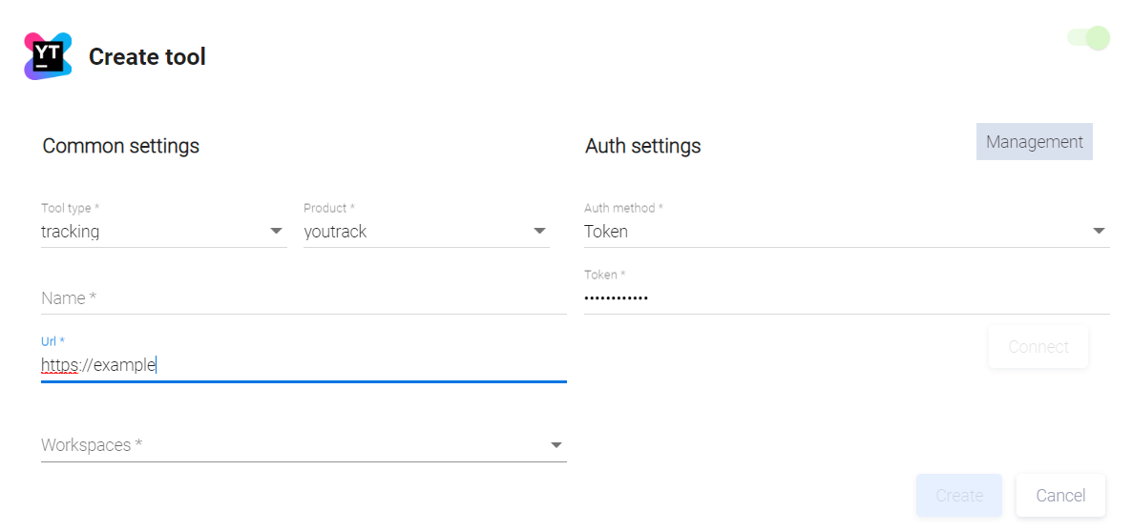The height and width of the screenshot is (532, 1132).
Task: Open the Product dropdown arrow
Action: [x=539, y=232]
